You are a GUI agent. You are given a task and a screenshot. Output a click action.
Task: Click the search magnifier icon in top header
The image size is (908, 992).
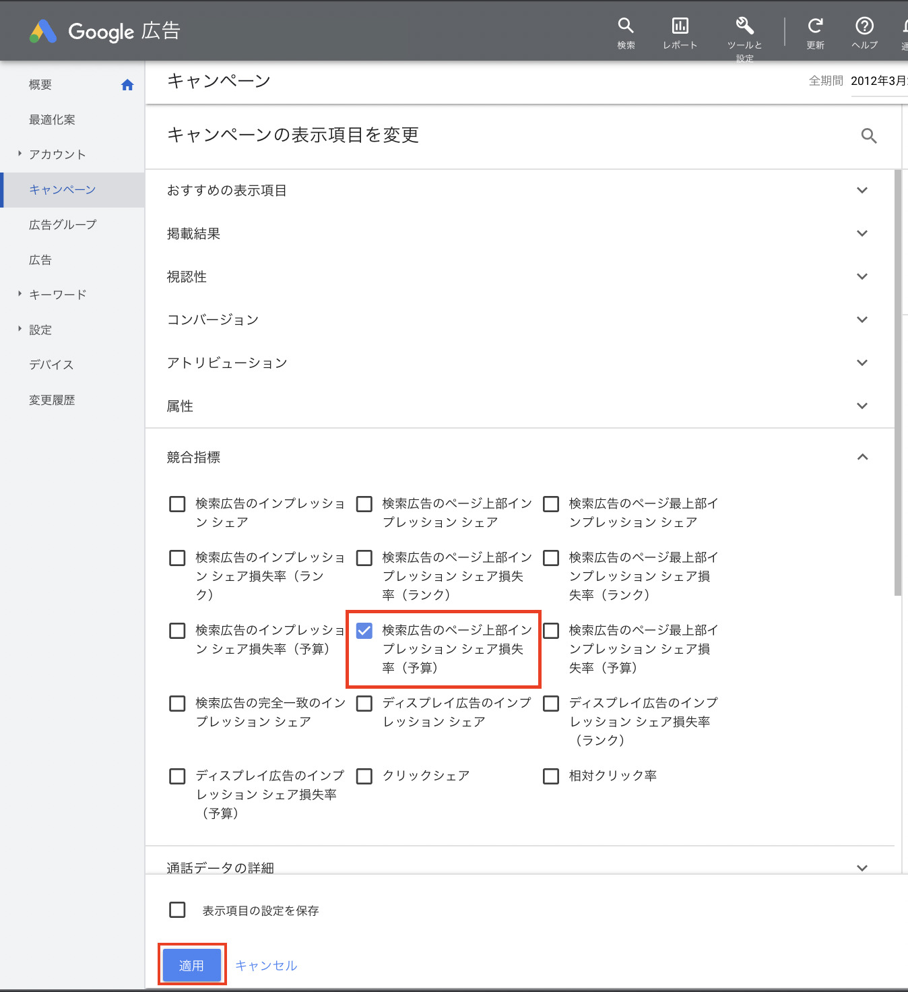626,26
